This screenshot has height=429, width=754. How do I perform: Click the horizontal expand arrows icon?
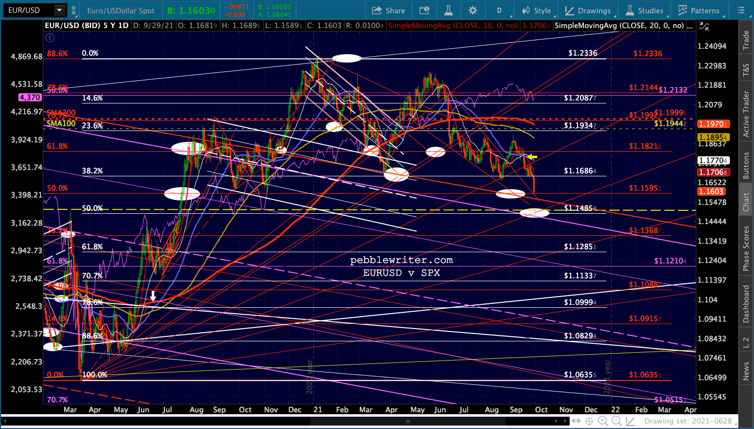click(x=575, y=421)
